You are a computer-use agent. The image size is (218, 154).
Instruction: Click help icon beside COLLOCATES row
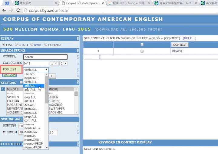coord(78,64)
